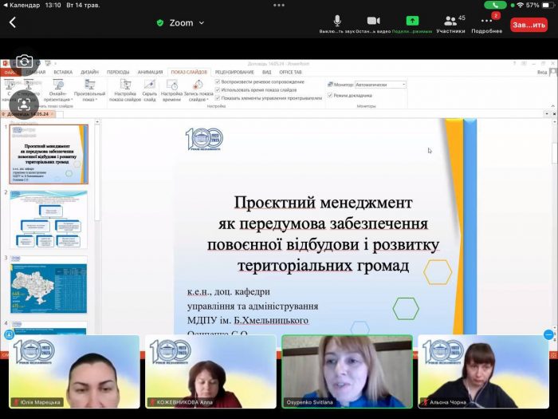This screenshot has width=558, height=419.
Task: Open the РЕЦЕНЗИРОВАНИЕ ribbon tab
Action: click(x=234, y=72)
